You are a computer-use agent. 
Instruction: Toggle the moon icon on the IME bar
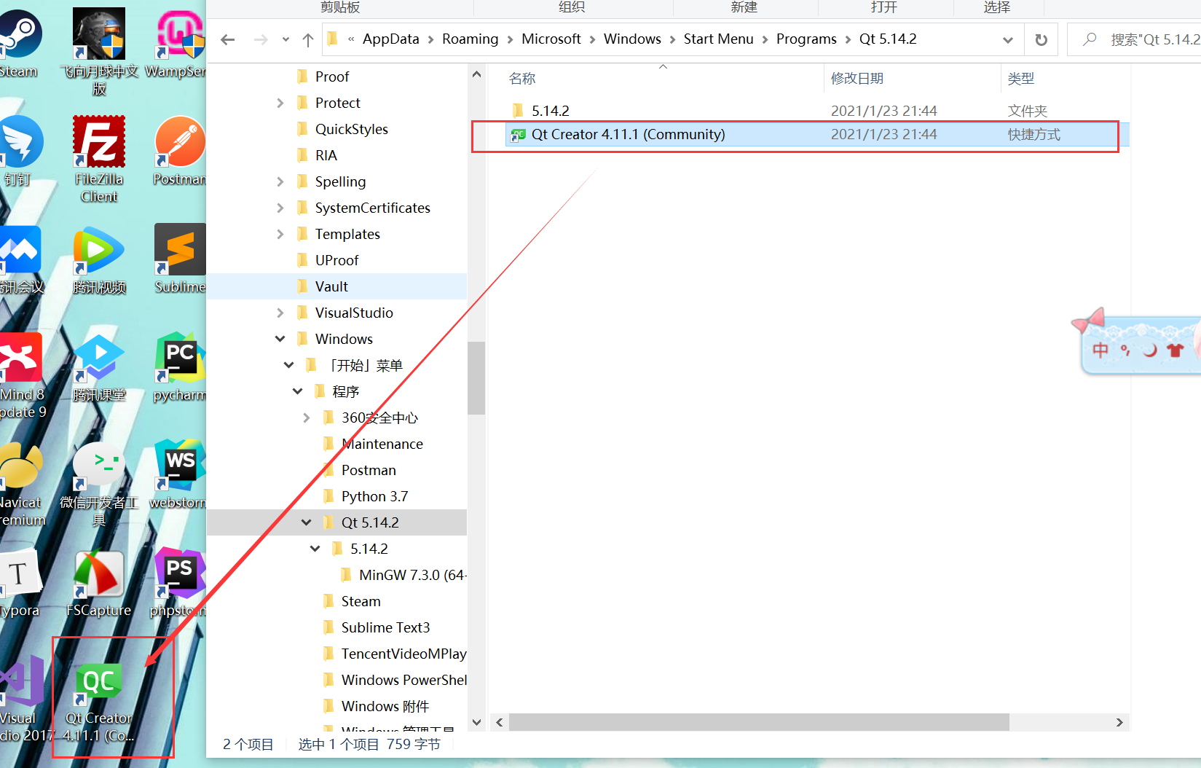tap(1150, 350)
